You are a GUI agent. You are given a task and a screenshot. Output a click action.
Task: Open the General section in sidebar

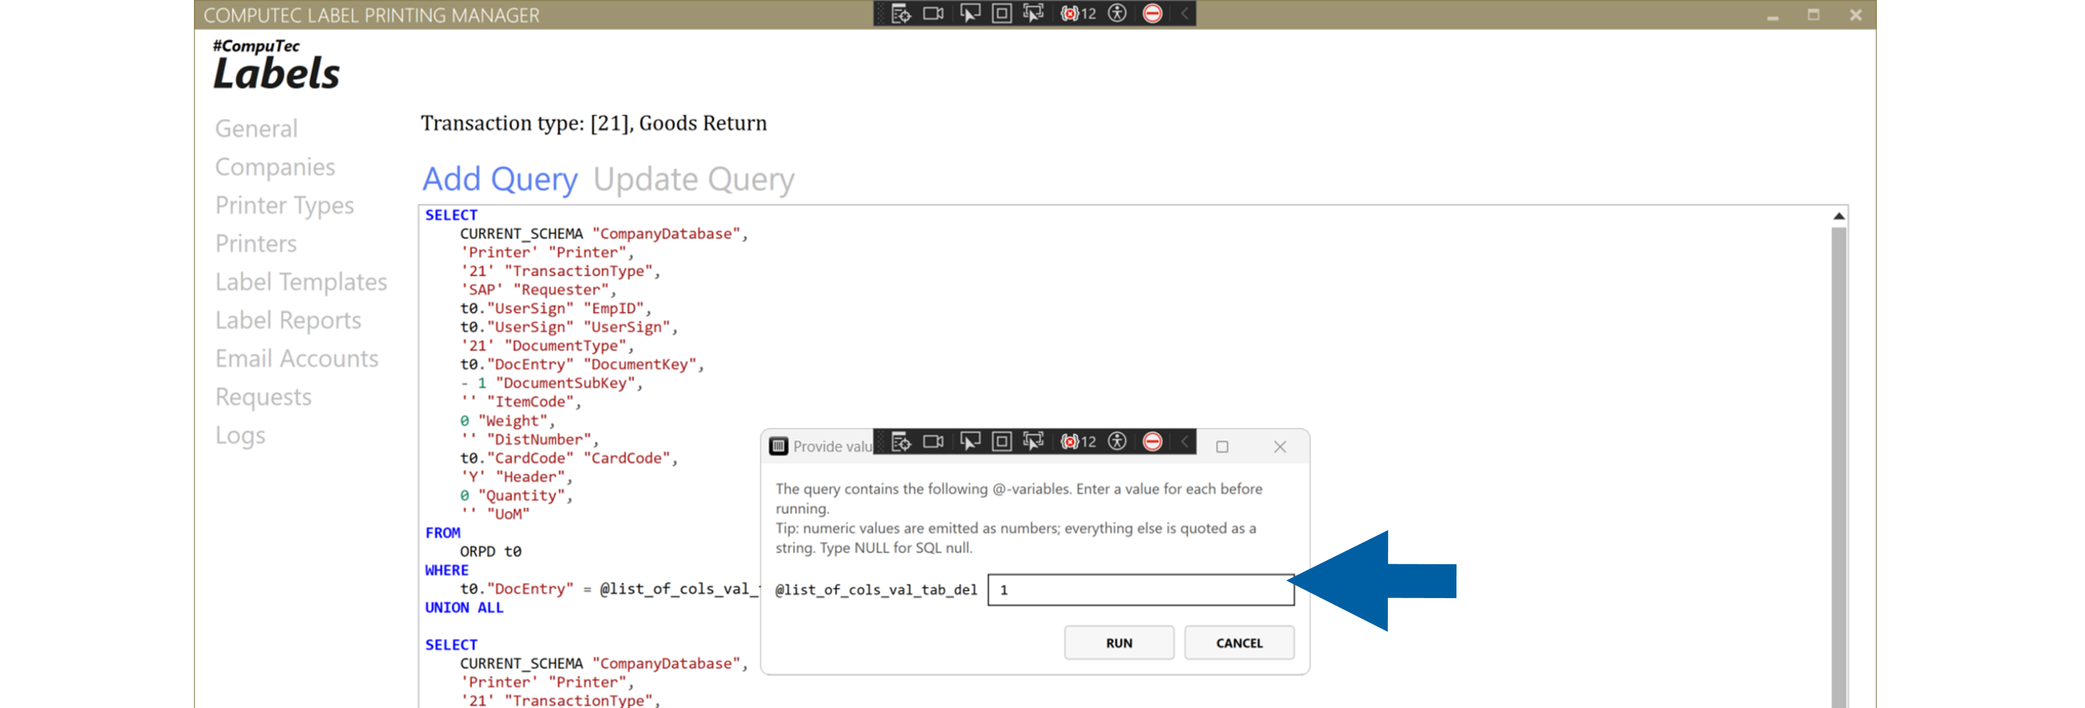click(256, 129)
